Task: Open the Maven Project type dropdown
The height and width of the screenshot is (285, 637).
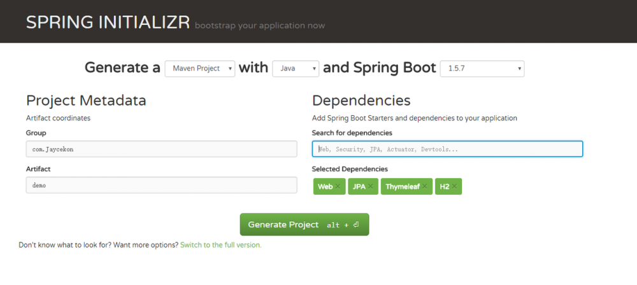Action: tap(200, 69)
